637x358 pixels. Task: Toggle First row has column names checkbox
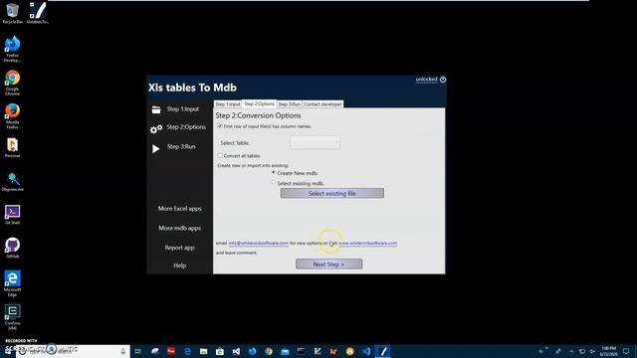pos(220,126)
